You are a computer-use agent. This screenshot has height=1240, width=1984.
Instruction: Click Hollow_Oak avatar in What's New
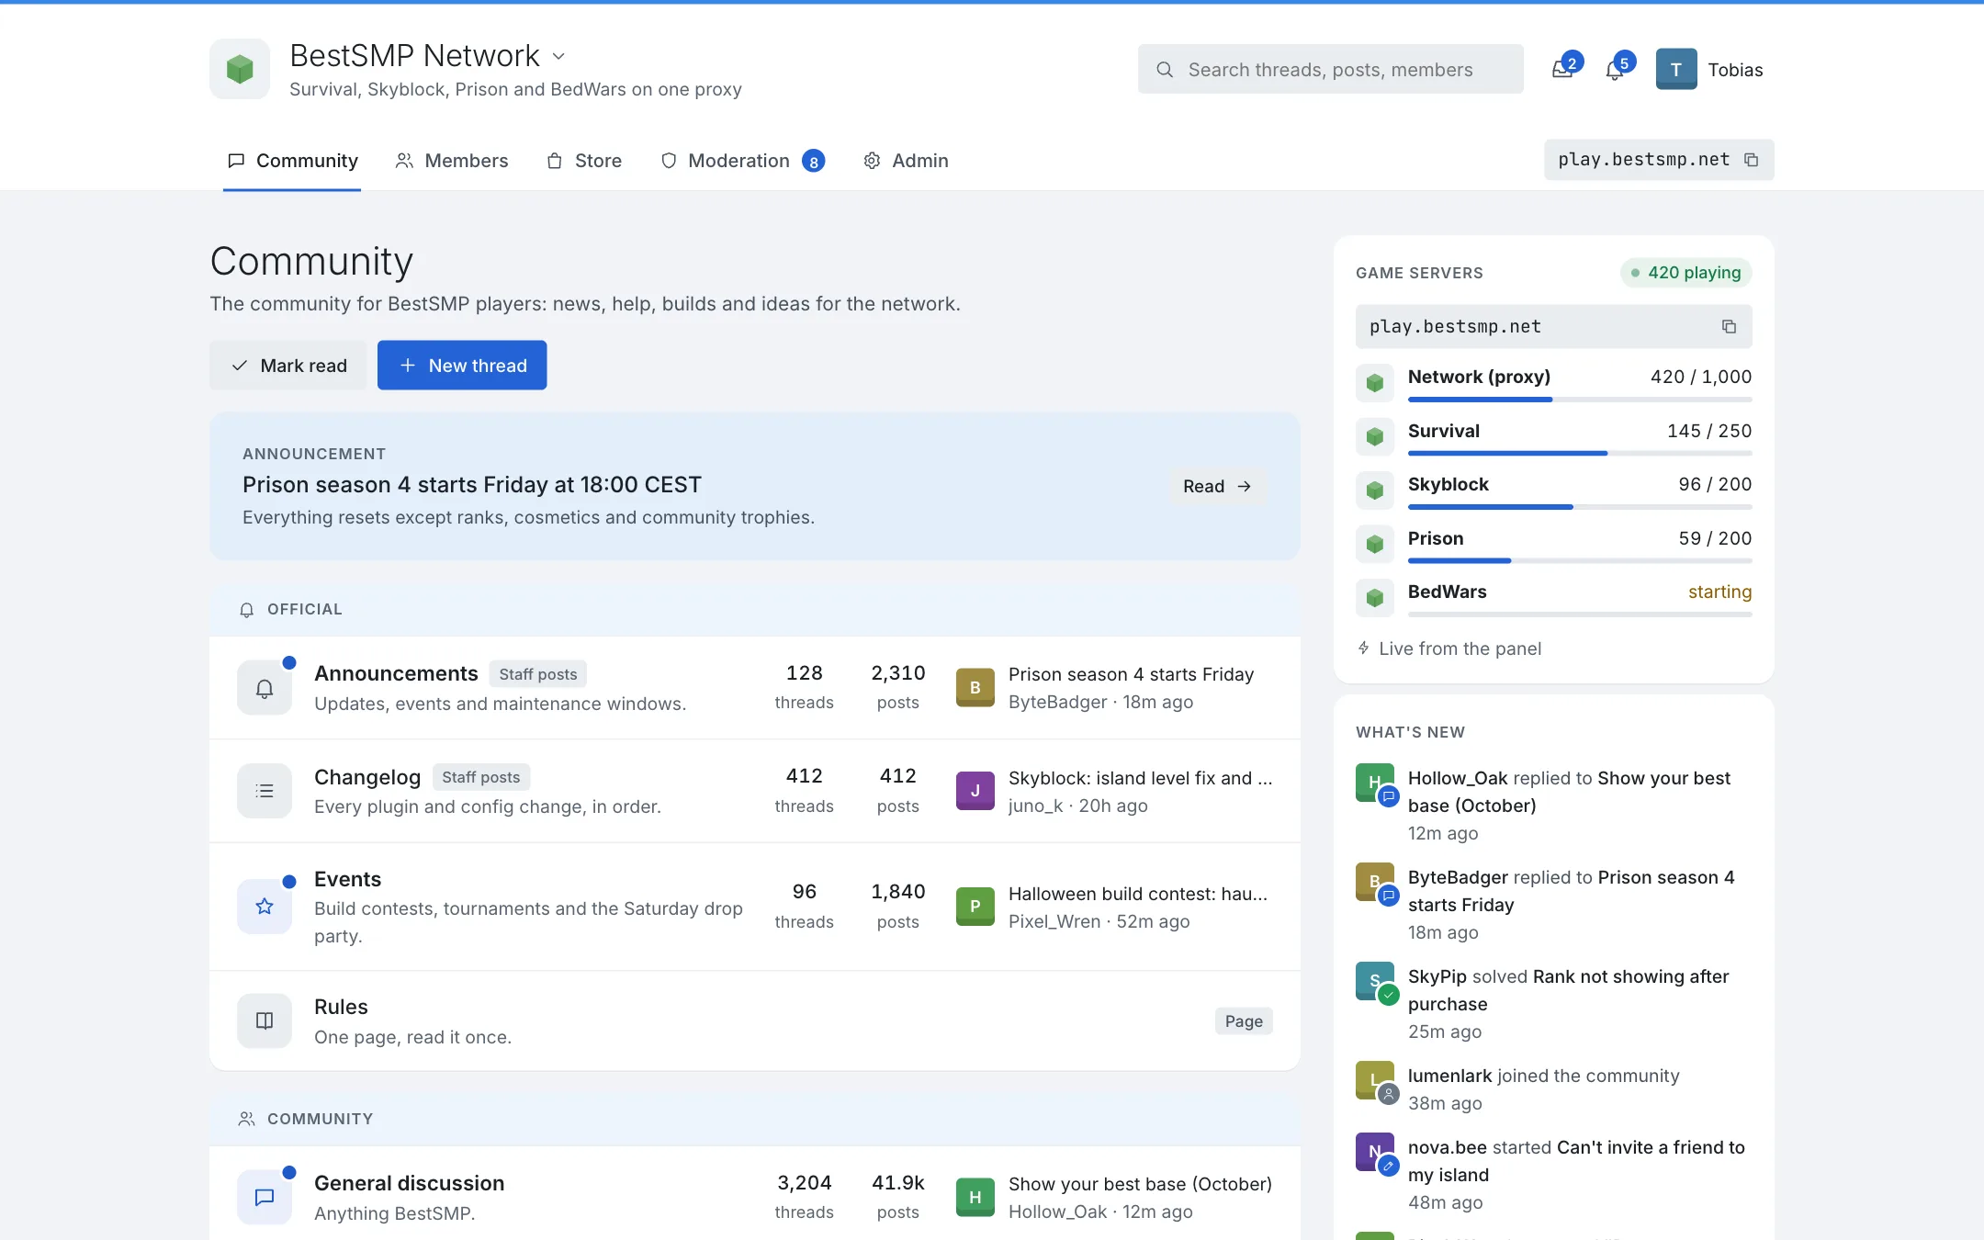tap(1375, 783)
